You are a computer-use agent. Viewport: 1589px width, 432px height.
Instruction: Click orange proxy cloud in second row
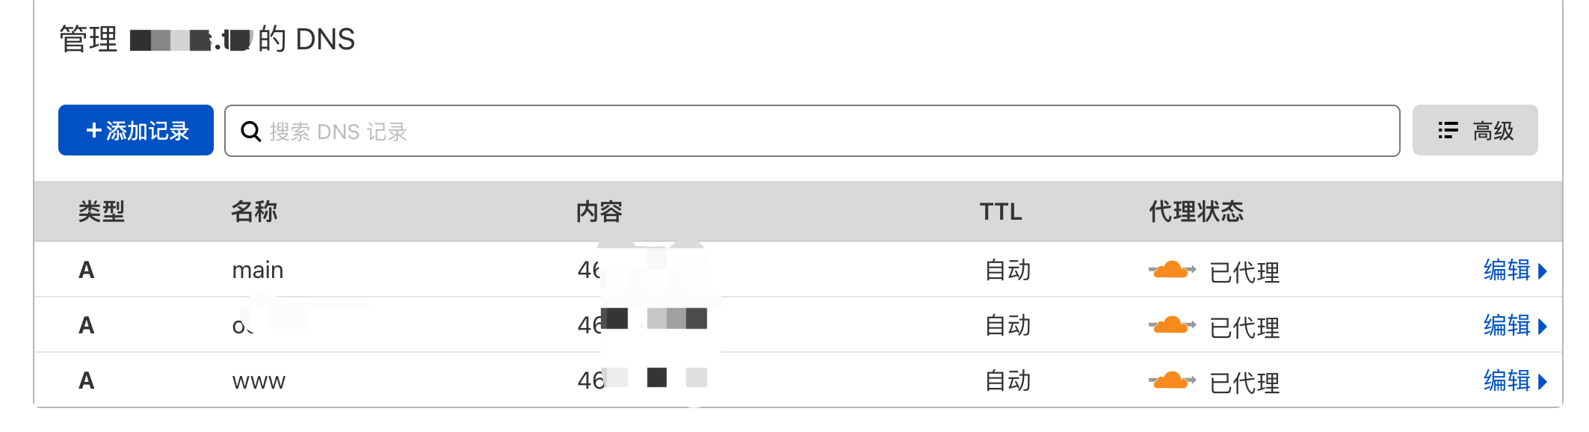pos(1171,325)
